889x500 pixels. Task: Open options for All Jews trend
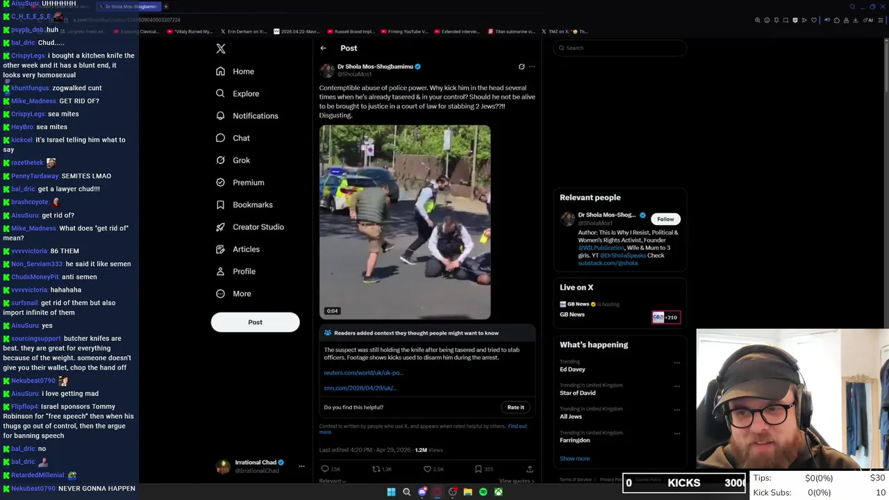[x=677, y=410]
